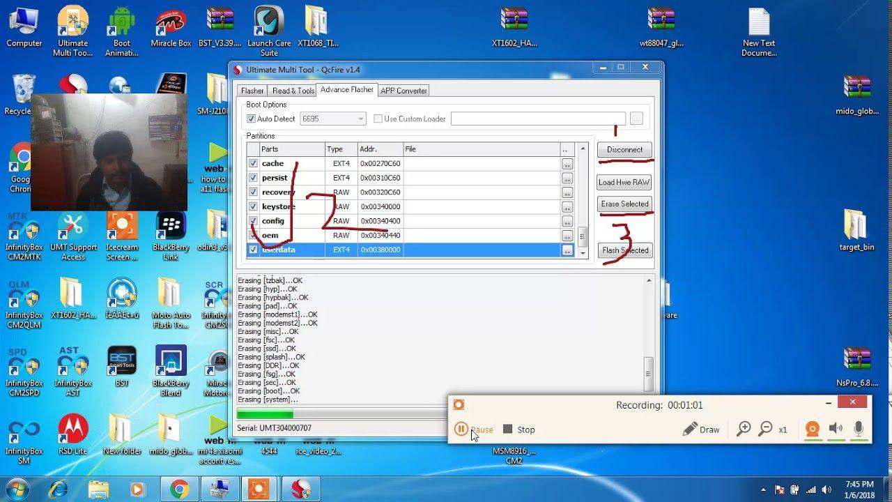This screenshot has width=892, height=502.
Task: Launch InfinityBox CM2QLM shortcut
Action: click(x=24, y=305)
